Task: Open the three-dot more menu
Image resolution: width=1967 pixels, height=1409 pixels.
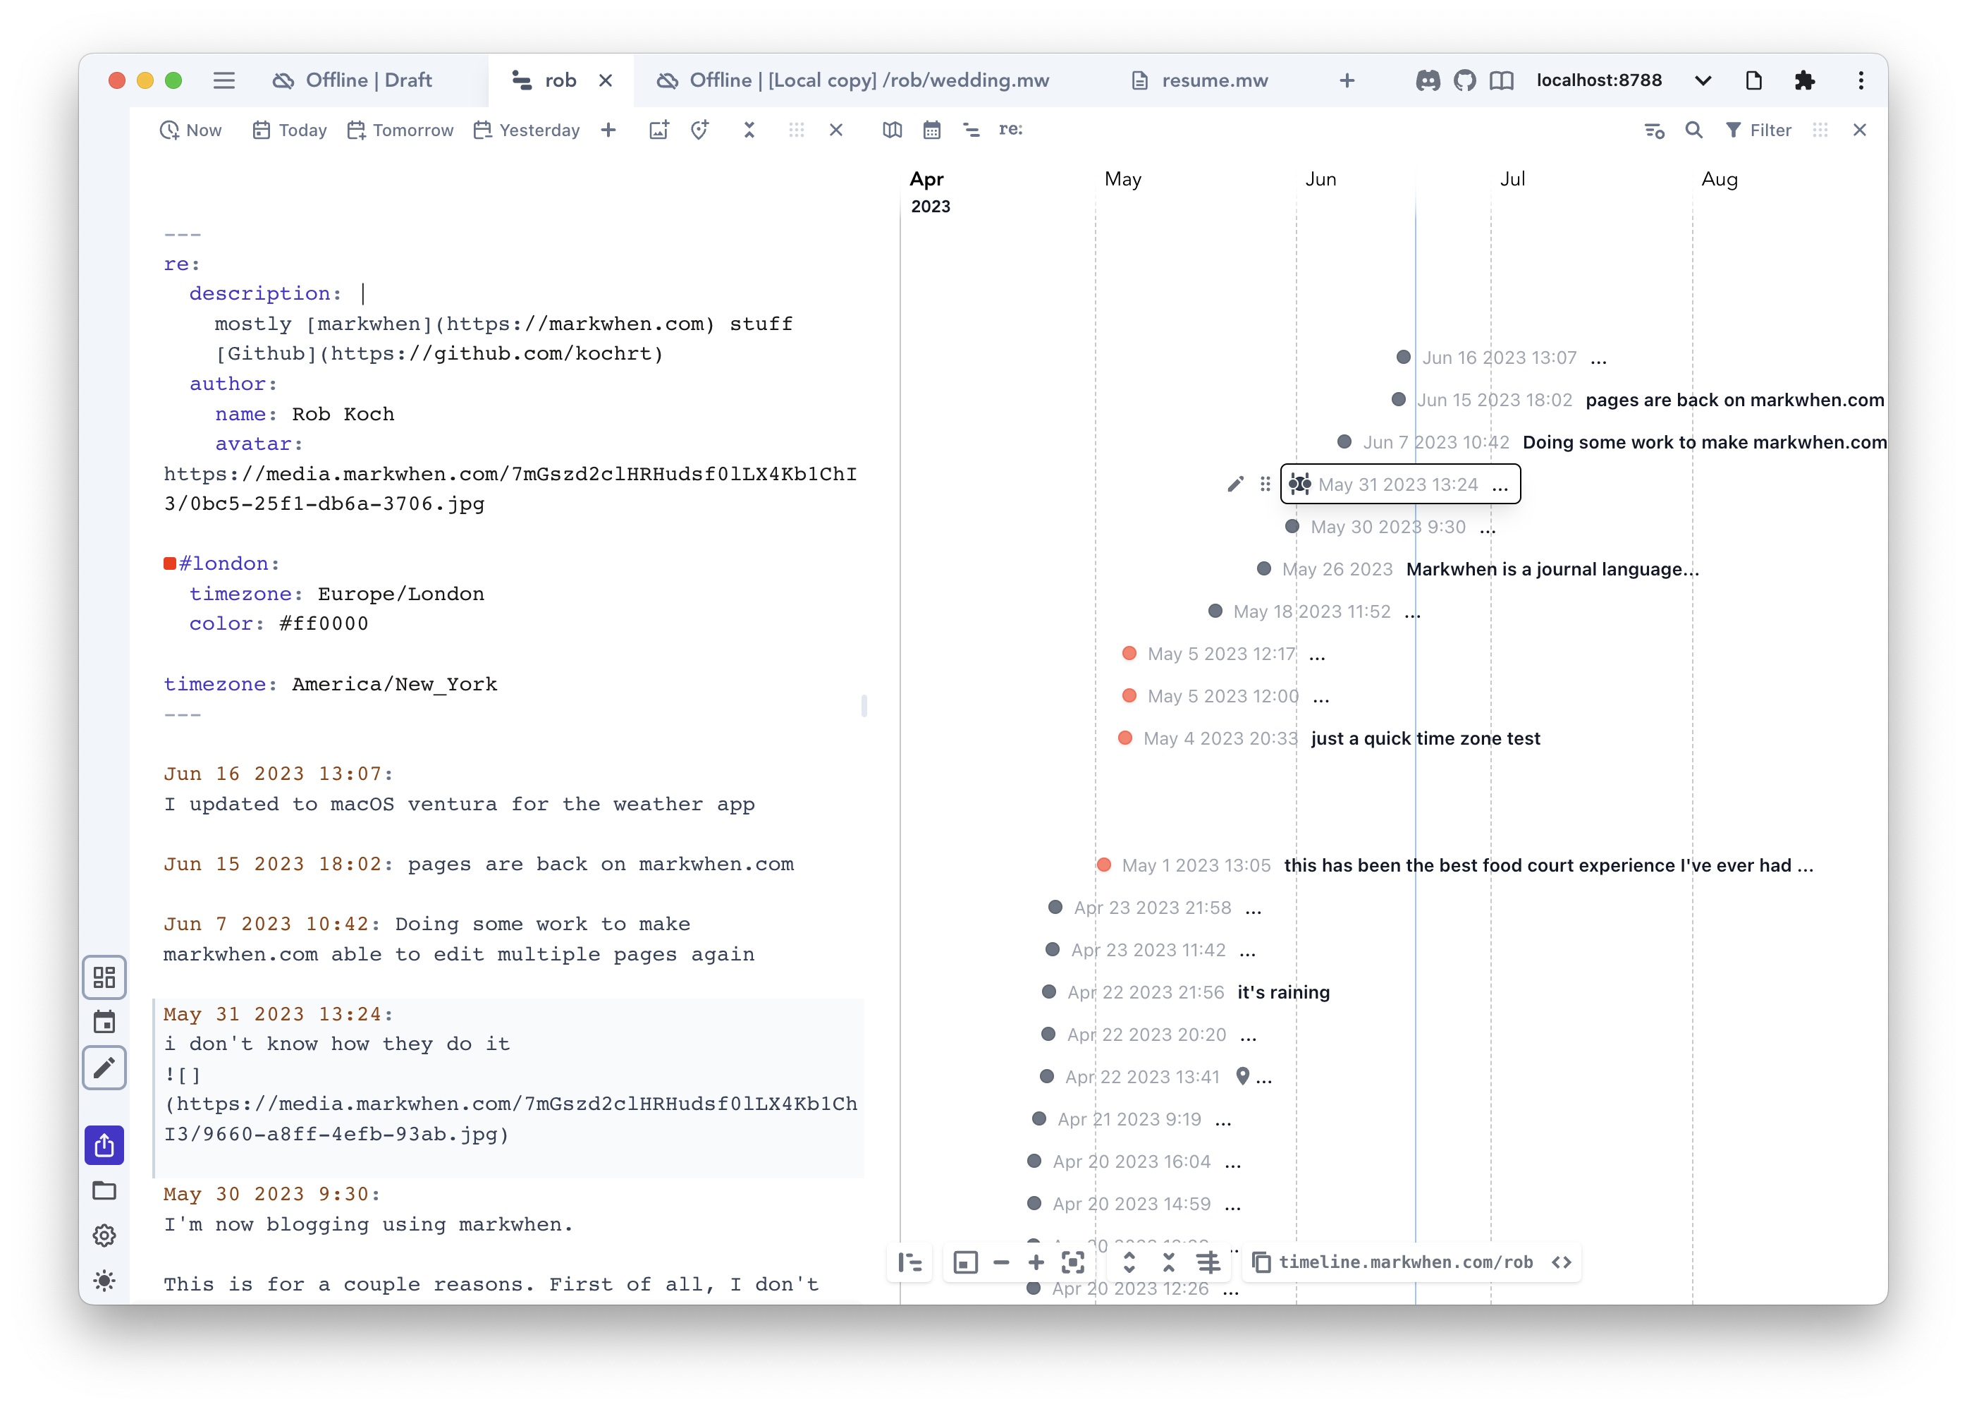Action: [x=1861, y=80]
